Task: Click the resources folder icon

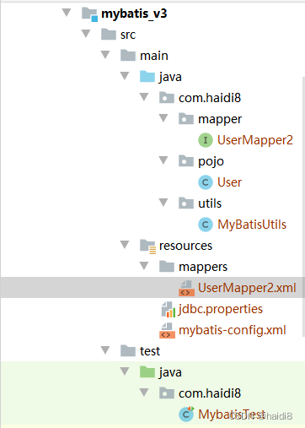Action: click(147, 247)
